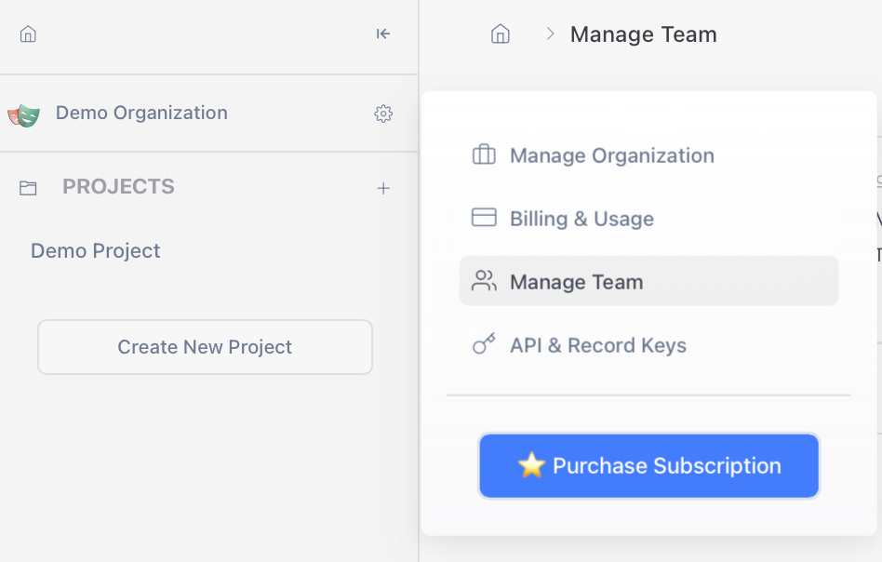Click the briefcase icon for Manage Organization
Screen dimensions: 882x562
coord(484,155)
